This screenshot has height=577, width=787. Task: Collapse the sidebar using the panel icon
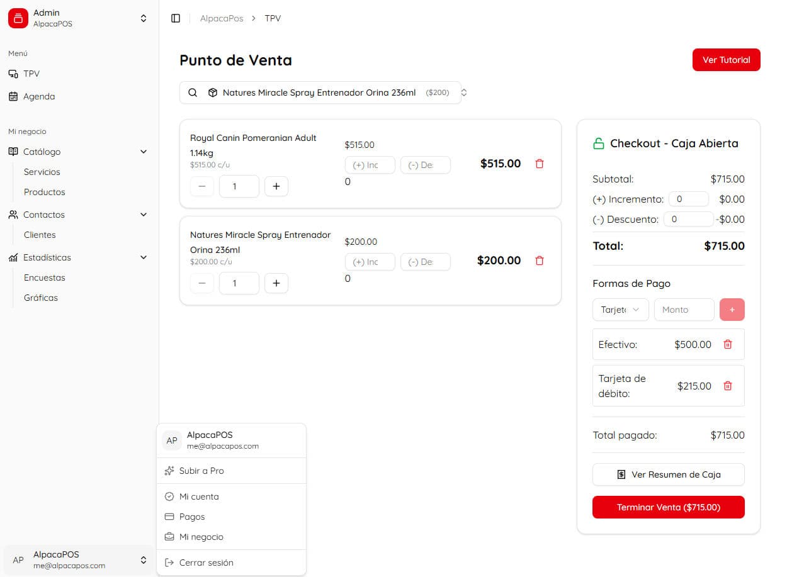[x=175, y=18]
